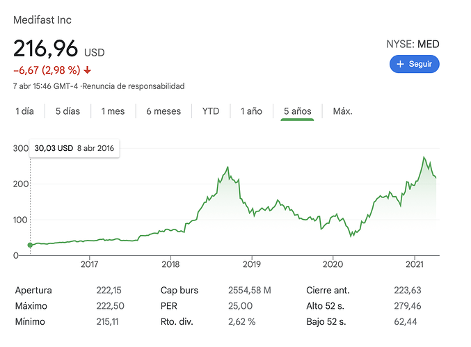Screen dimensions: 471x347
Task: Click the Bajo 52 s. label
Action: [x=326, y=321]
